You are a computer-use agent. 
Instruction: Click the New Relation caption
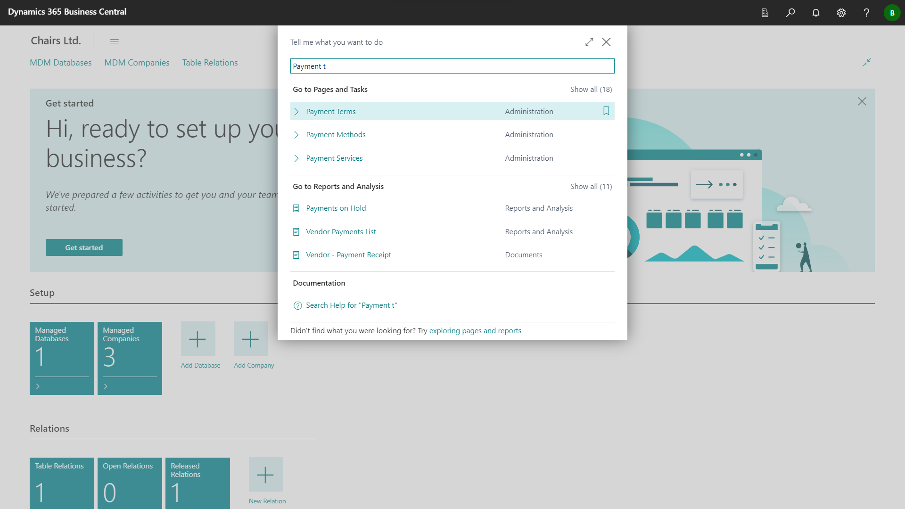267,501
